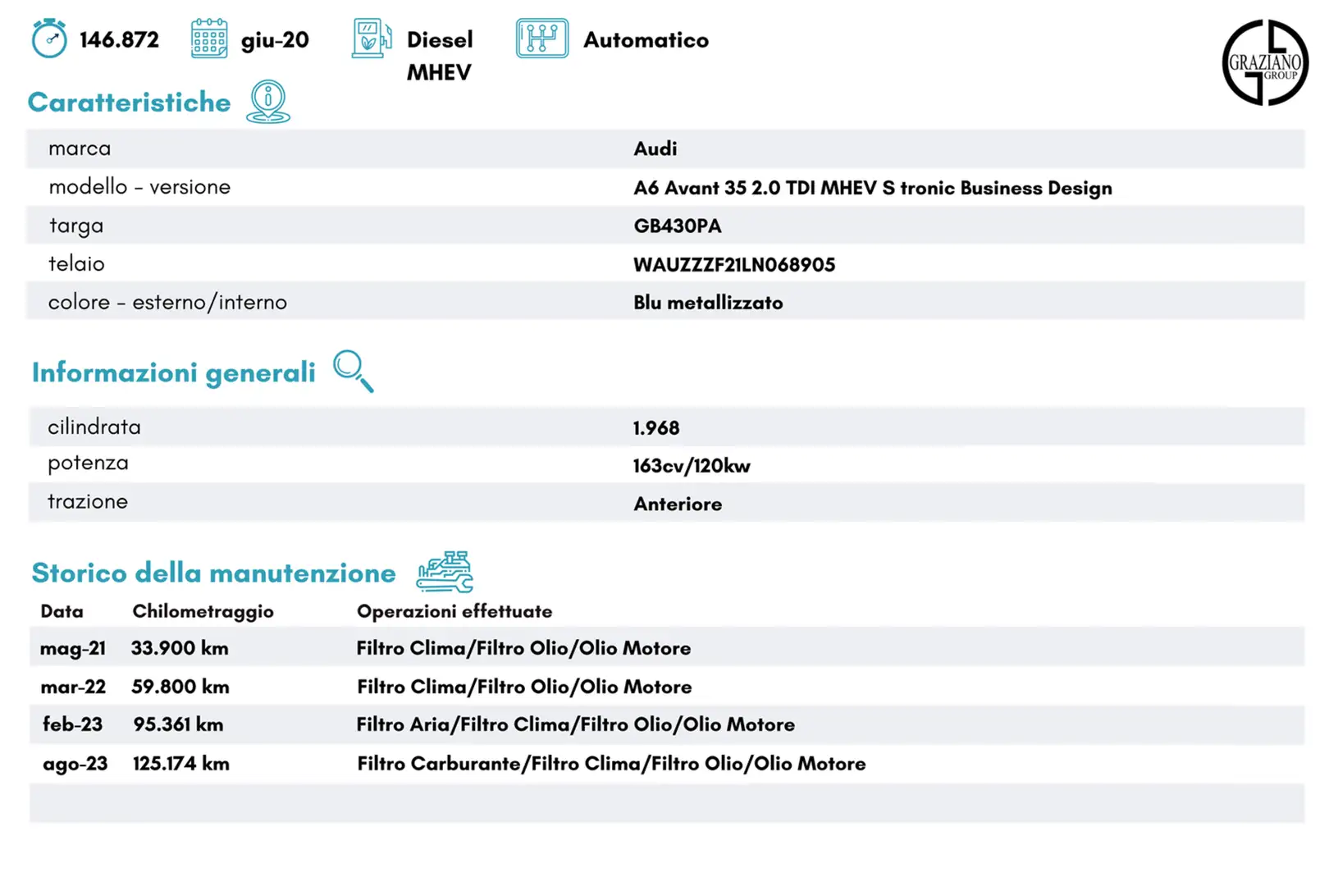Viewport: 1329px width, 886px height.
Task: Click the cilindrata row label
Action: (x=94, y=427)
